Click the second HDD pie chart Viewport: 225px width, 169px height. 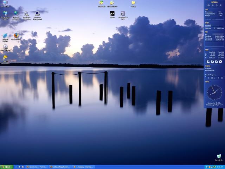[212, 62]
